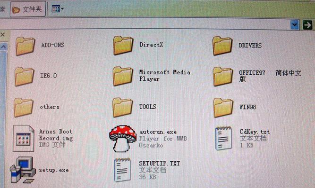Viewport: 315px width, 188px height.
Task: Click the ADD-ONS folder name
Action: click(x=52, y=45)
